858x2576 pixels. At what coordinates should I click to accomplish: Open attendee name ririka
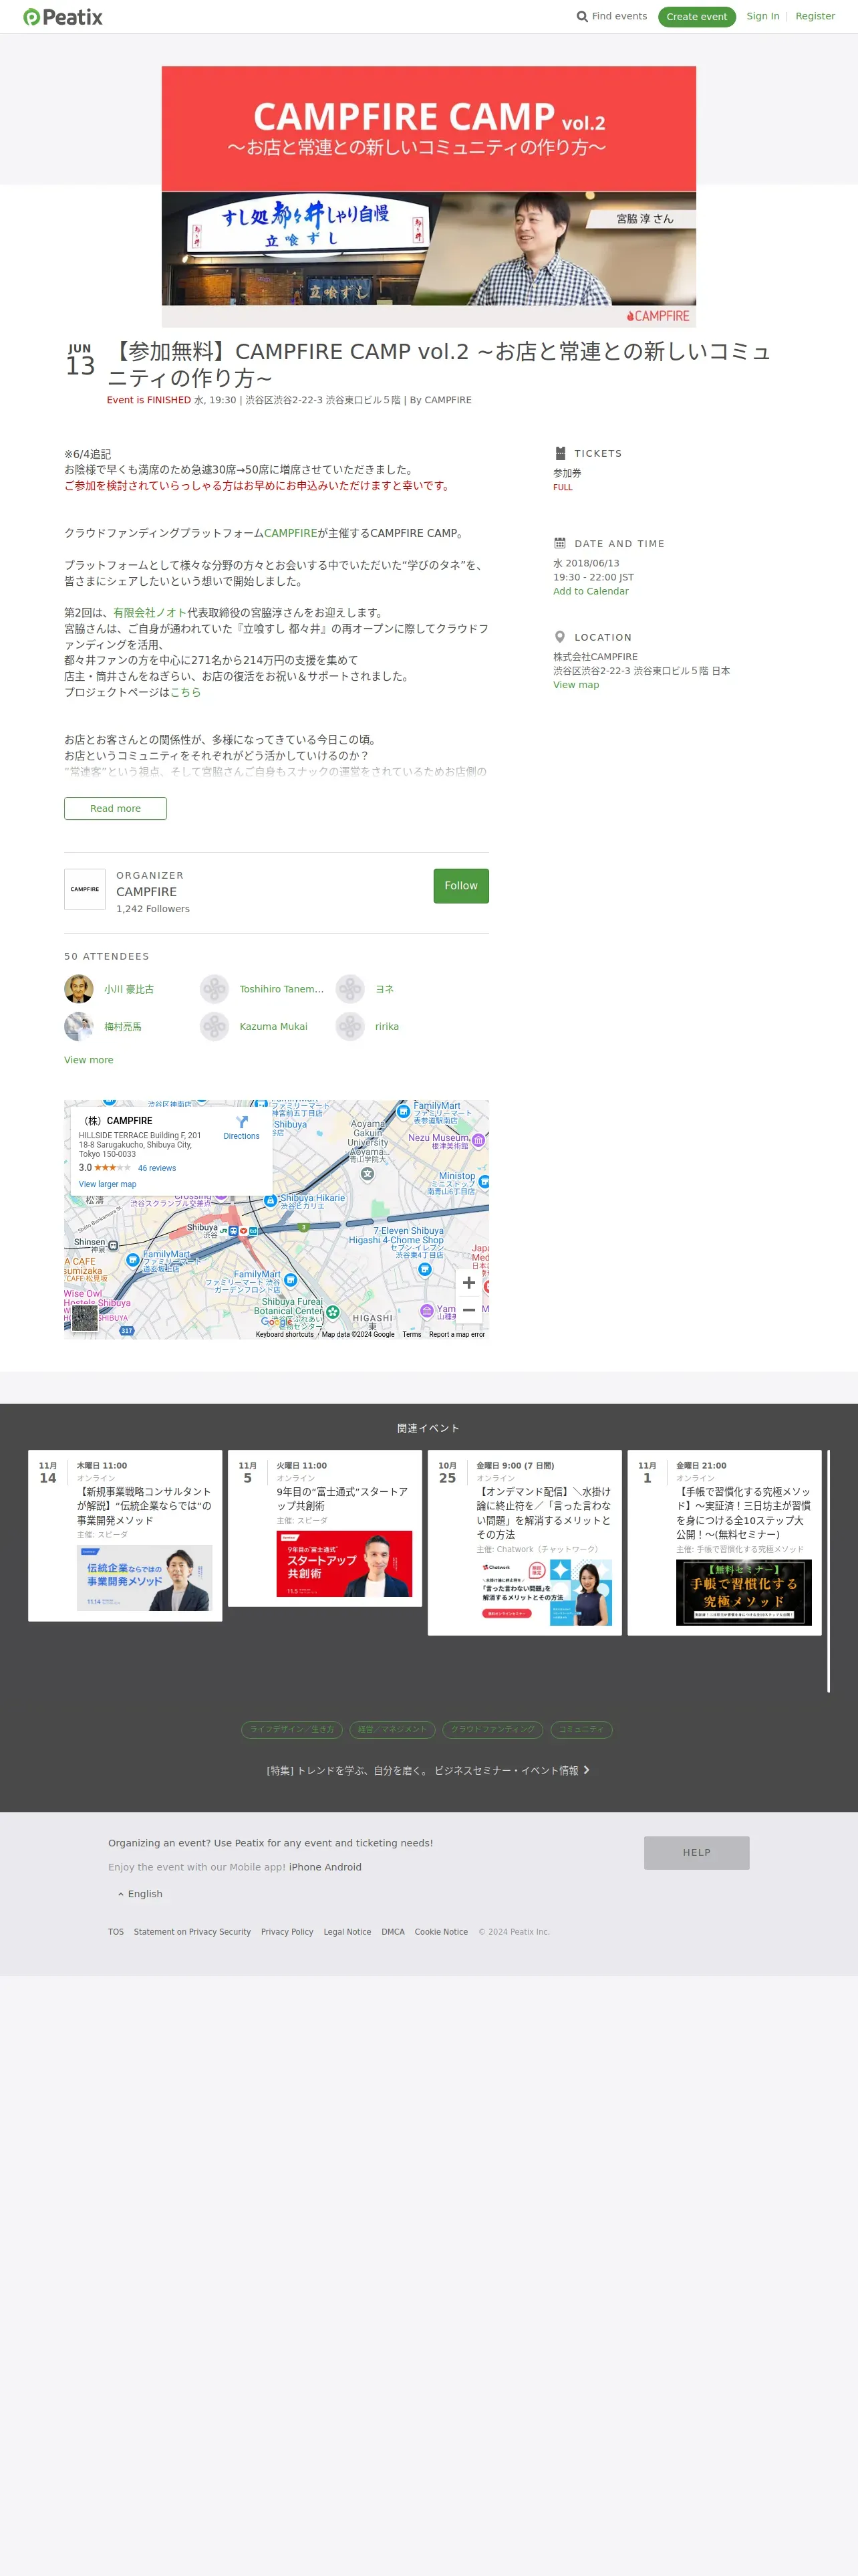386,1027
